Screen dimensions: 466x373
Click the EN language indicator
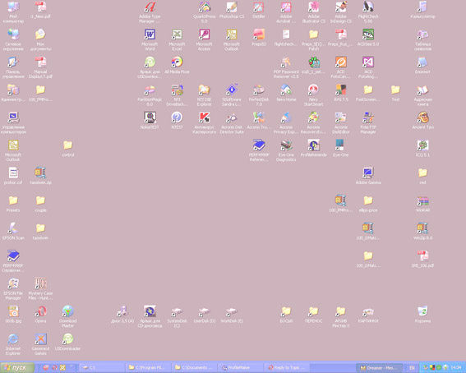pos(412,367)
